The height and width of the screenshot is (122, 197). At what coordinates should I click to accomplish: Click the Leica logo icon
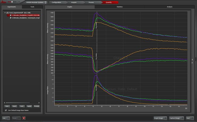[x=3, y=2]
